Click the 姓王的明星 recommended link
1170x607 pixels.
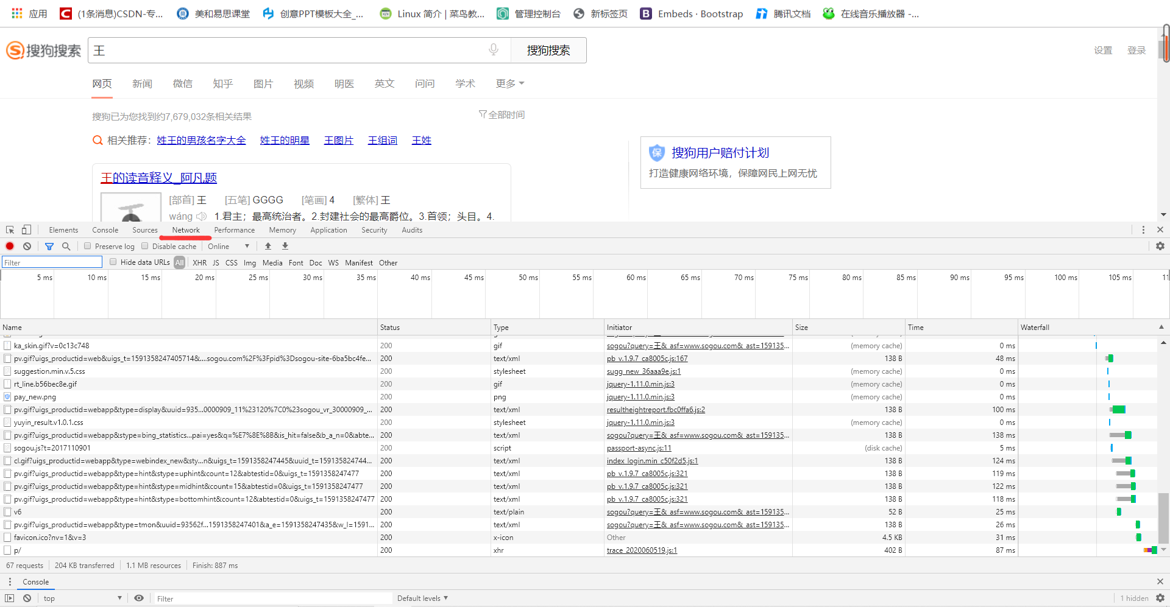pyautogui.click(x=285, y=141)
